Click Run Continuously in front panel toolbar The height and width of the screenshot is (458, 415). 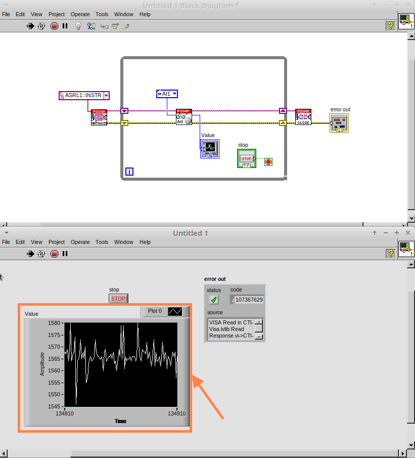42,254
